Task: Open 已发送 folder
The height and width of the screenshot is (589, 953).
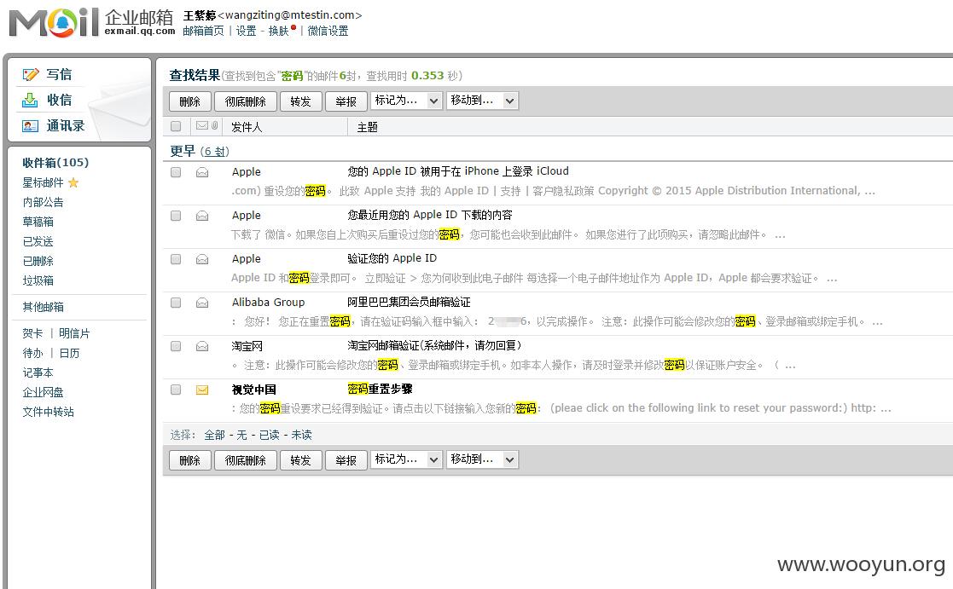Action: tap(38, 241)
